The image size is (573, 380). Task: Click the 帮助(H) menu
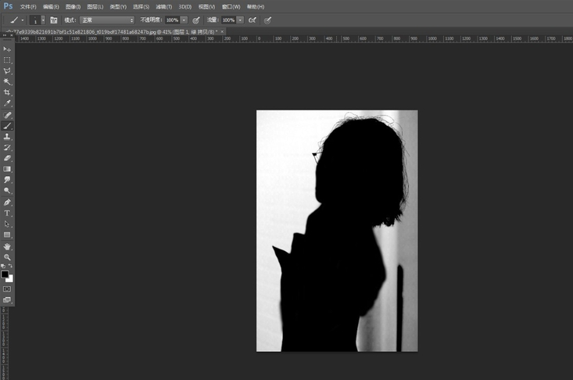[x=255, y=6]
